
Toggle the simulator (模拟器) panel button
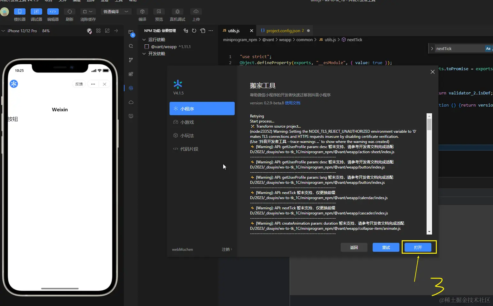[19, 11]
